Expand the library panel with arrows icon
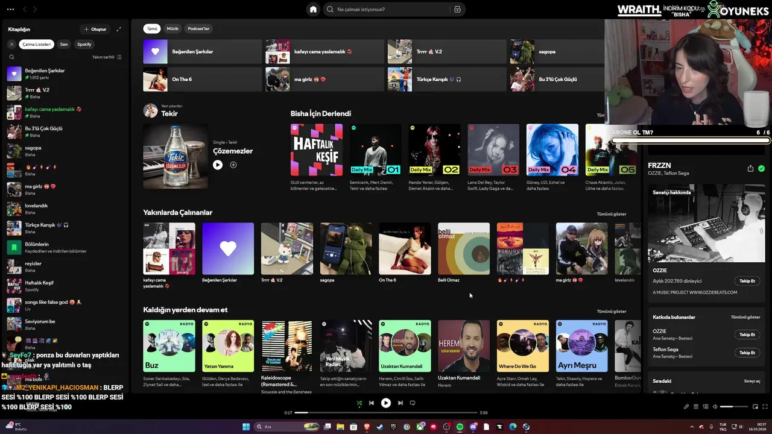This screenshot has height=434, width=772. tap(119, 29)
